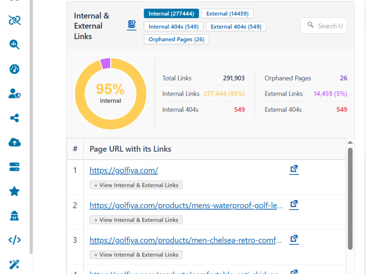Open the mens-waterproof-golf product URL link
This screenshot has height=274, width=366.
click(186, 205)
